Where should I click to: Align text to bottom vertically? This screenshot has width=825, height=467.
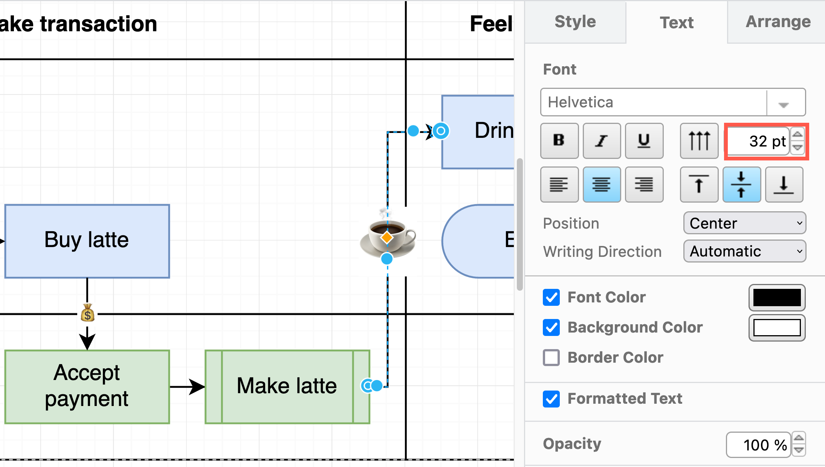click(x=784, y=185)
